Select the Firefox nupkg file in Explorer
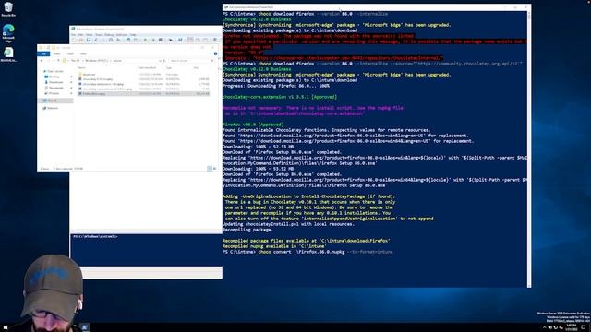The image size is (591, 332). (x=144, y=93)
